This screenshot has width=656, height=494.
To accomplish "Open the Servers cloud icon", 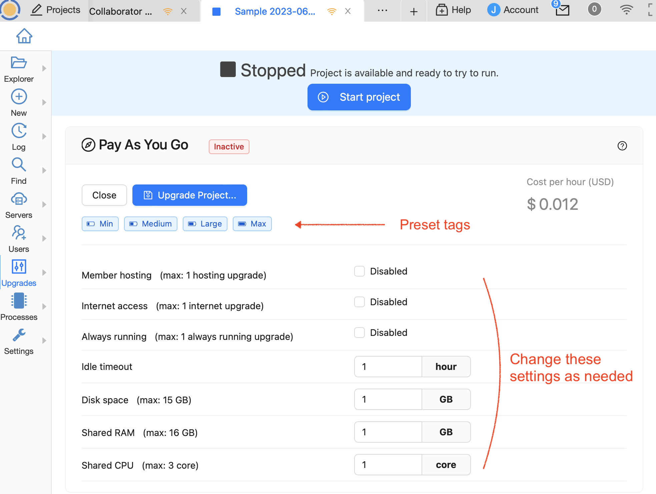I will pos(19,199).
